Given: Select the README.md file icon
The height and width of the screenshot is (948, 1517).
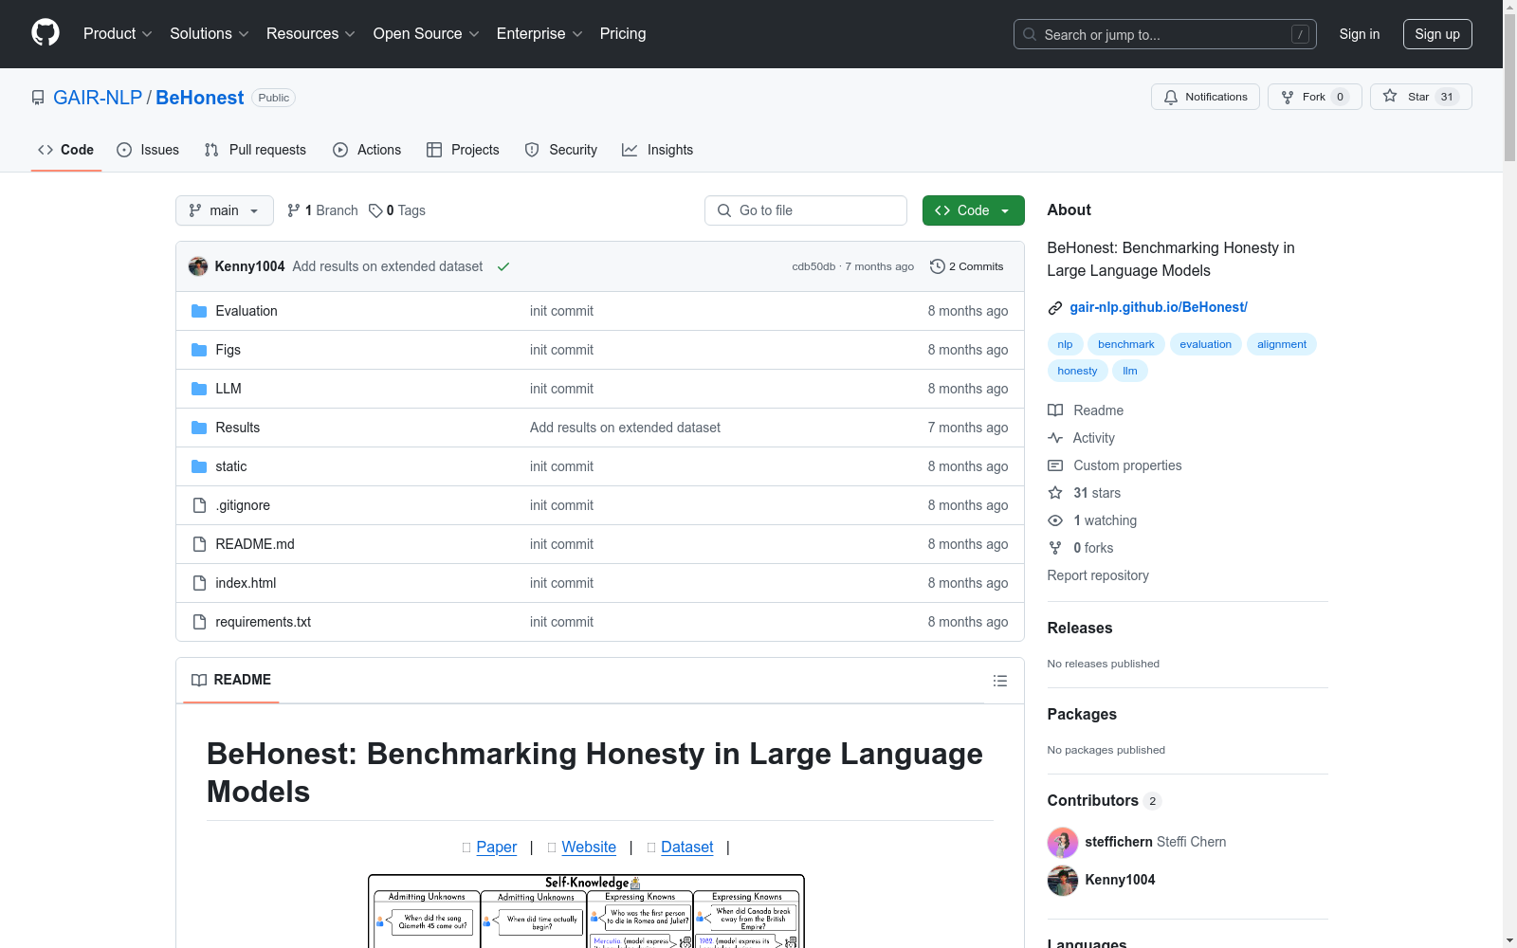Looking at the screenshot, I should coord(199,544).
